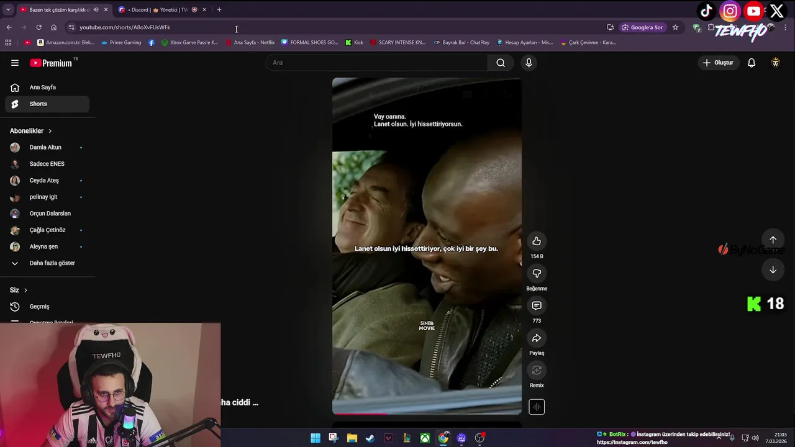Click the install/cast screen icon in address bar
Image resolution: width=795 pixels, height=447 pixels.
tap(610, 27)
